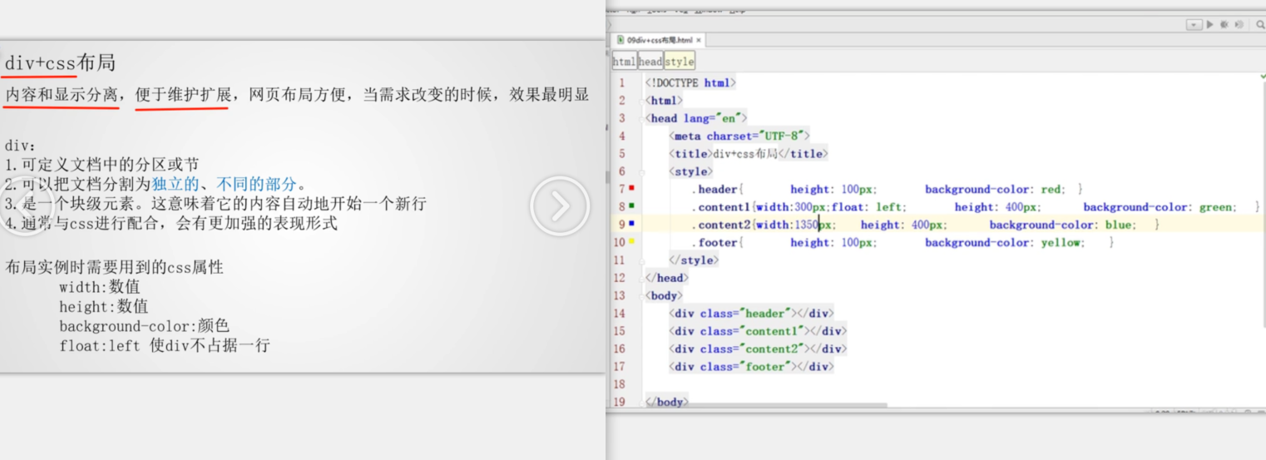Open the red color swatch on line 7
This screenshot has height=460, width=1266.
coord(631,189)
